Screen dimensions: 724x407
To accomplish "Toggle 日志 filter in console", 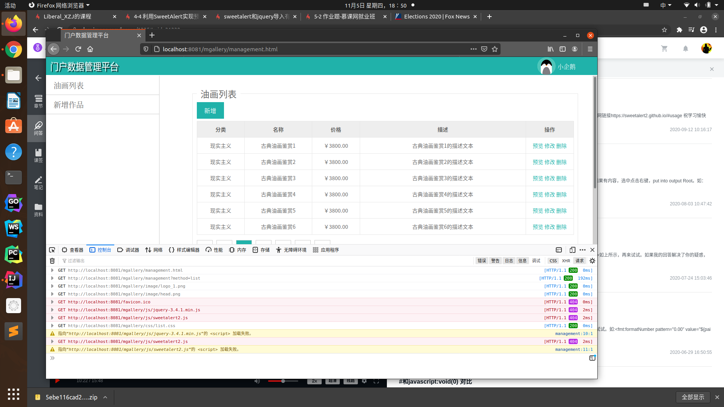I will point(509,261).
